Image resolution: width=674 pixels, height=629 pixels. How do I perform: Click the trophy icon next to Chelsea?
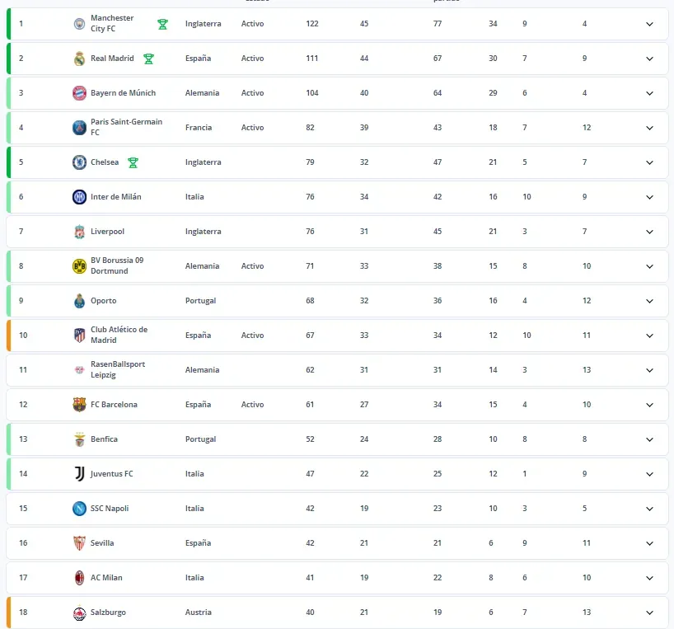click(135, 162)
